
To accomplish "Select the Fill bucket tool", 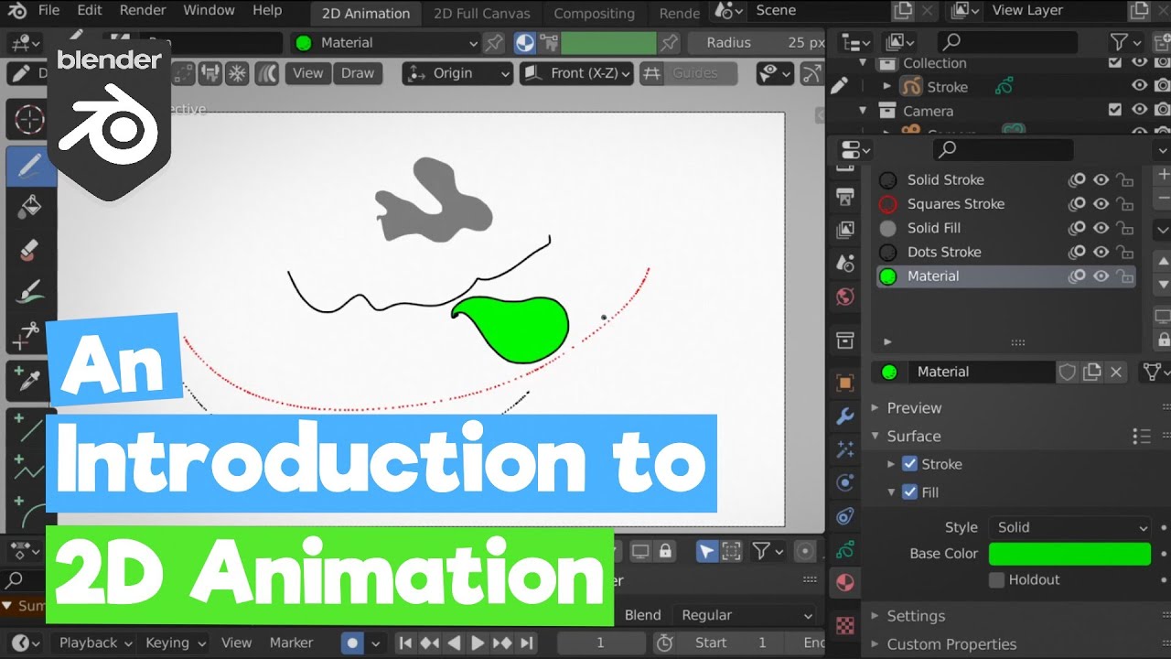I will 29,207.
